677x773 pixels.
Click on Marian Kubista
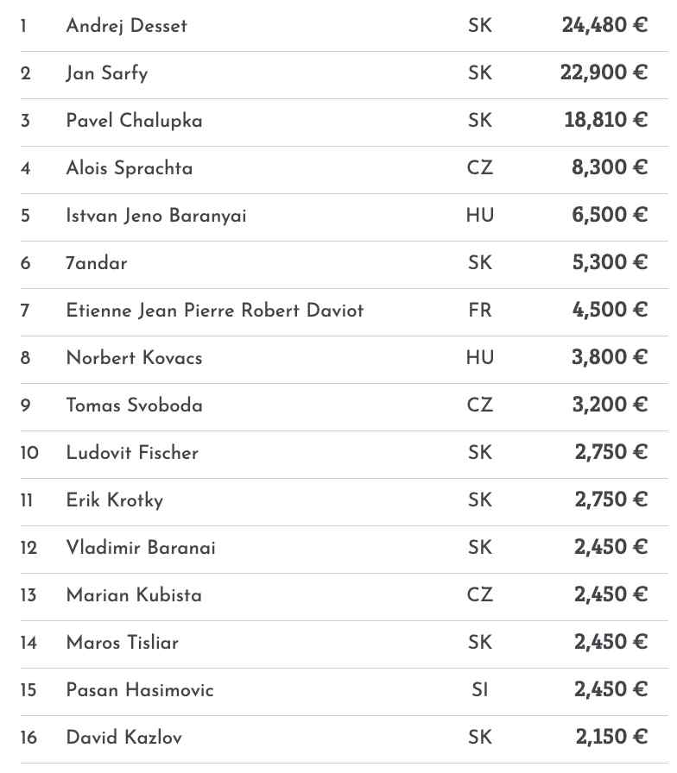134,595
